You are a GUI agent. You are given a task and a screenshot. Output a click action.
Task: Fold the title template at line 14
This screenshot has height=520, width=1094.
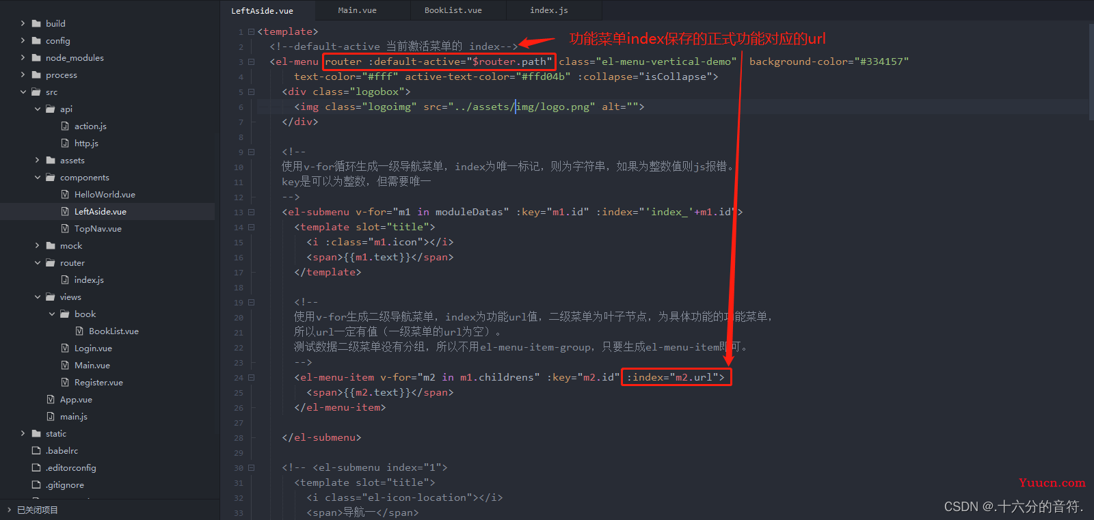[251, 227]
